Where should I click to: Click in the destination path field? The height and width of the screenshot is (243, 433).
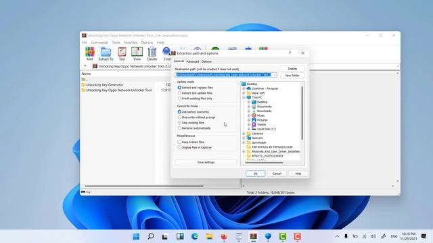pyautogui.click(x=224, y=75)
